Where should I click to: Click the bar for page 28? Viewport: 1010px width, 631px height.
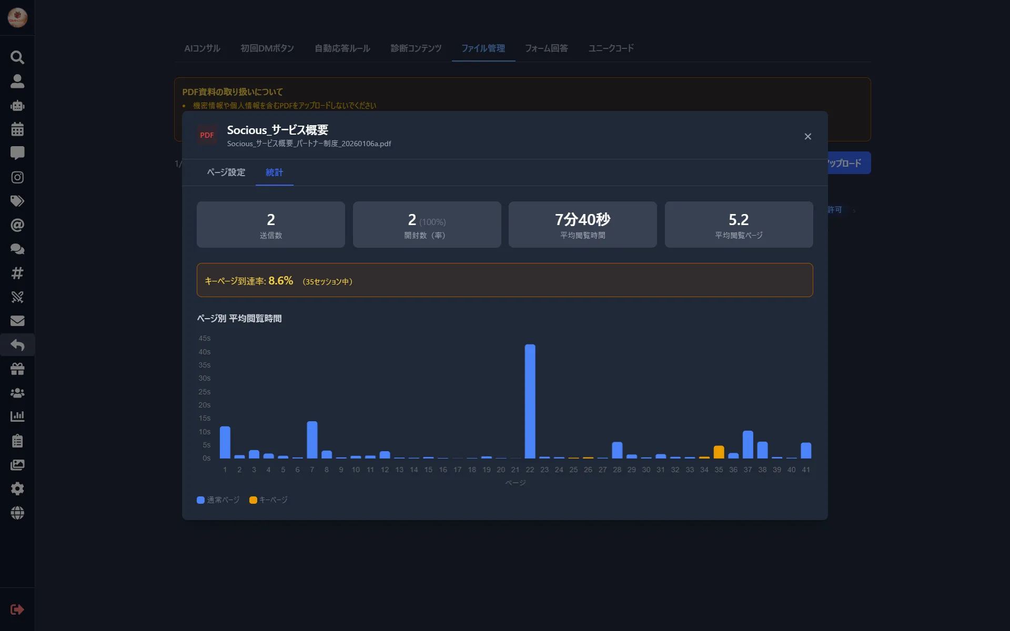(617, 450)
